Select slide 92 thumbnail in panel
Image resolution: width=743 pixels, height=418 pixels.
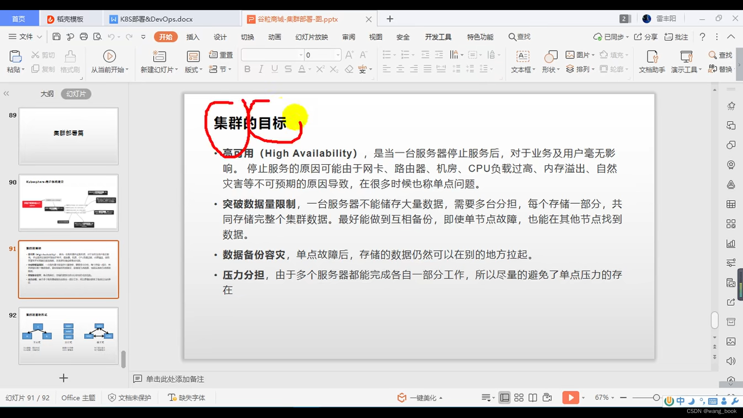(68, 335)
